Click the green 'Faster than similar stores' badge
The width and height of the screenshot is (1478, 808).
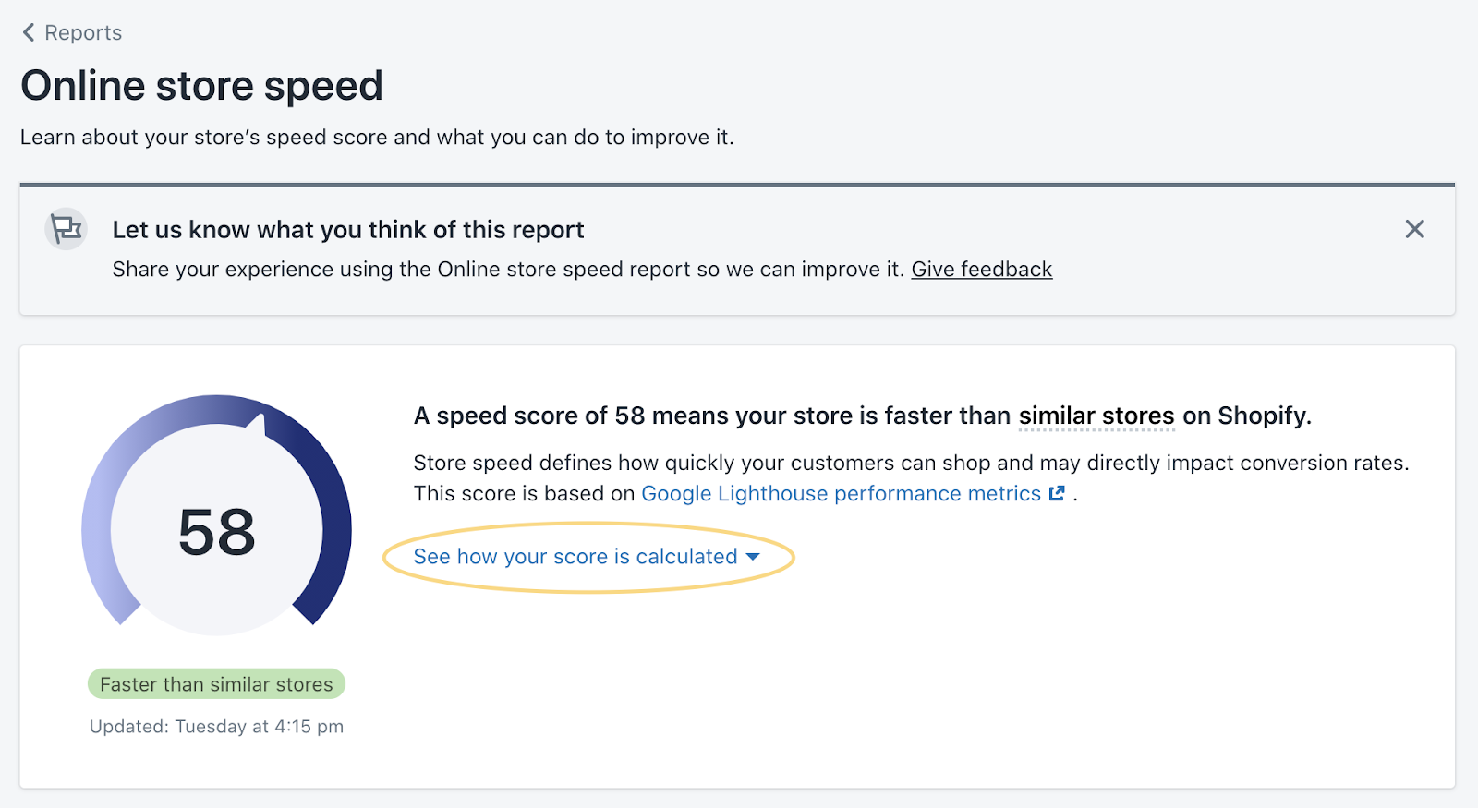coord(216,684)
